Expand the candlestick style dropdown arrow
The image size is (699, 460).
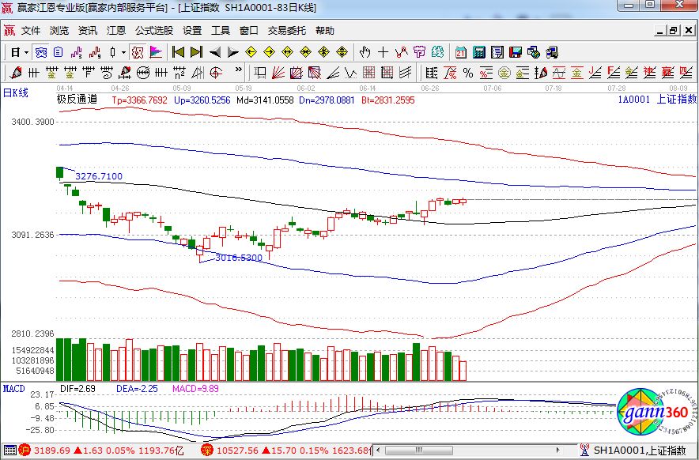tap(123, 52)
